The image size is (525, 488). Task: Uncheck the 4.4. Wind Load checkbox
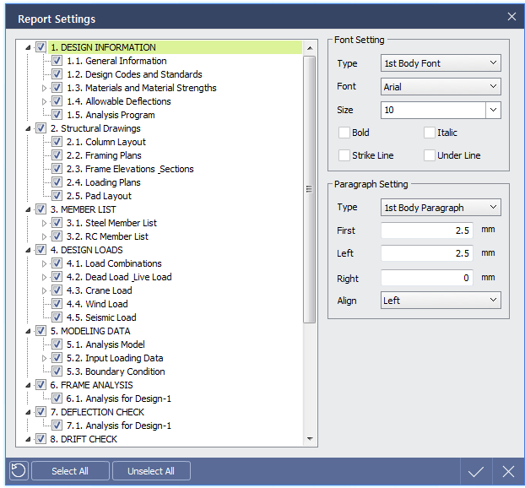[57, 304]
